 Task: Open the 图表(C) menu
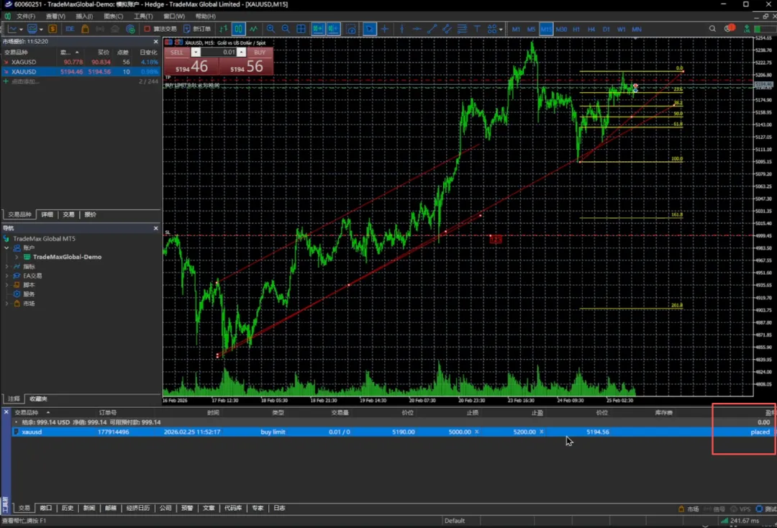(x=113, y=16)
